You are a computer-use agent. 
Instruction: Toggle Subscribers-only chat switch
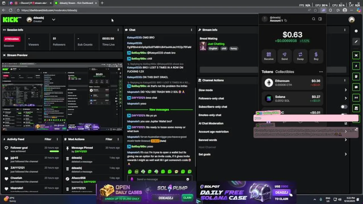pos(344,107)
